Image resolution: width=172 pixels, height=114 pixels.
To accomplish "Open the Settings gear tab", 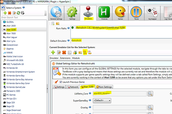I will pos(72,13).
